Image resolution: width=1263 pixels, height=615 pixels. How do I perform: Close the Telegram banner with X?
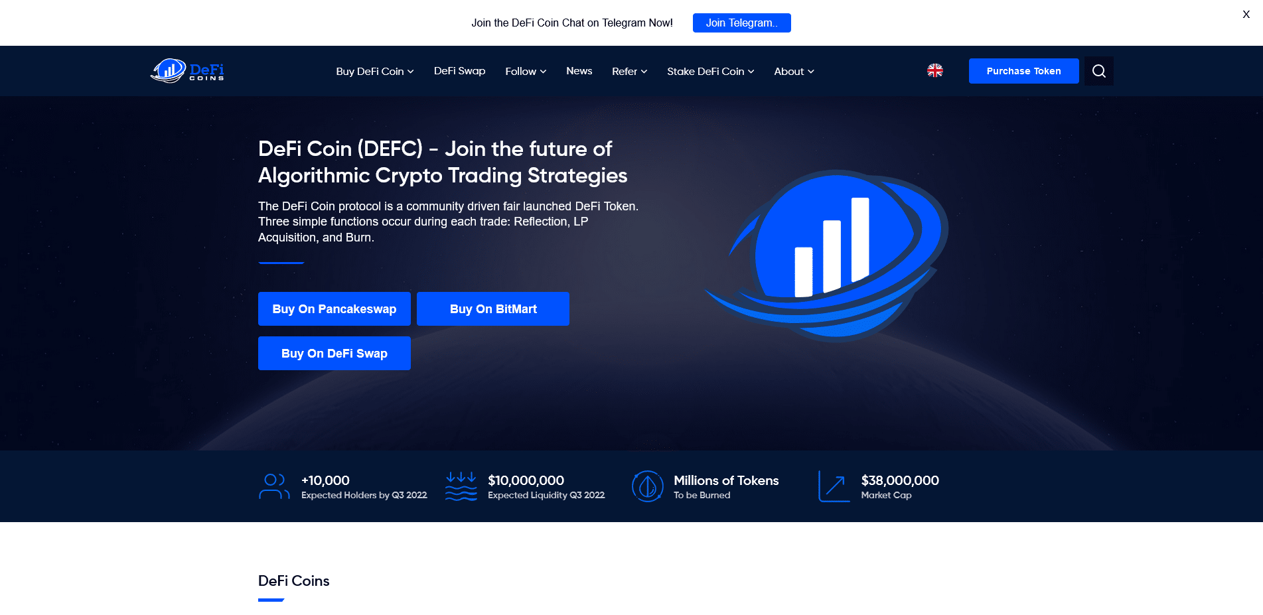(x=1246, y=15)
